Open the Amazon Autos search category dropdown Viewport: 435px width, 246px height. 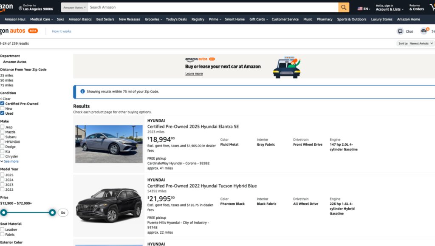pos(74,8)
